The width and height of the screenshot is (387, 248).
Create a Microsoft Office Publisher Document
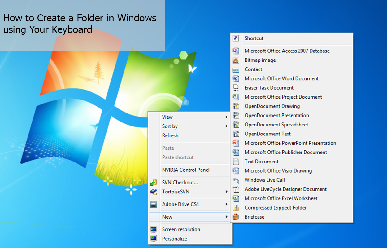(292, 152)
